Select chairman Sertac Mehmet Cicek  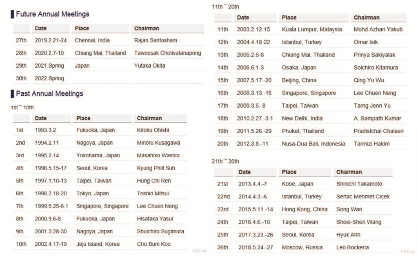(x=363, y=196)
